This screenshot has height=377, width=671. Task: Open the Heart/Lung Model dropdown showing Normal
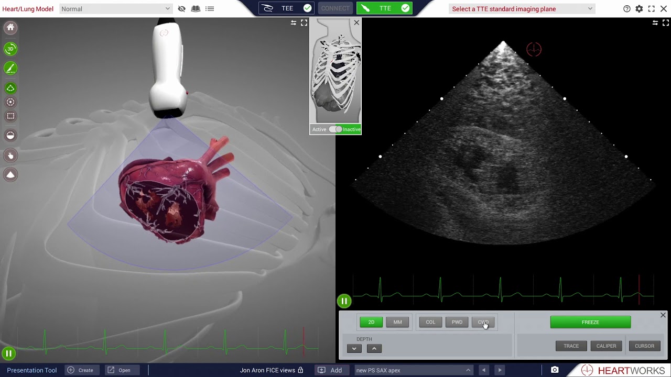tap(116, 9)
